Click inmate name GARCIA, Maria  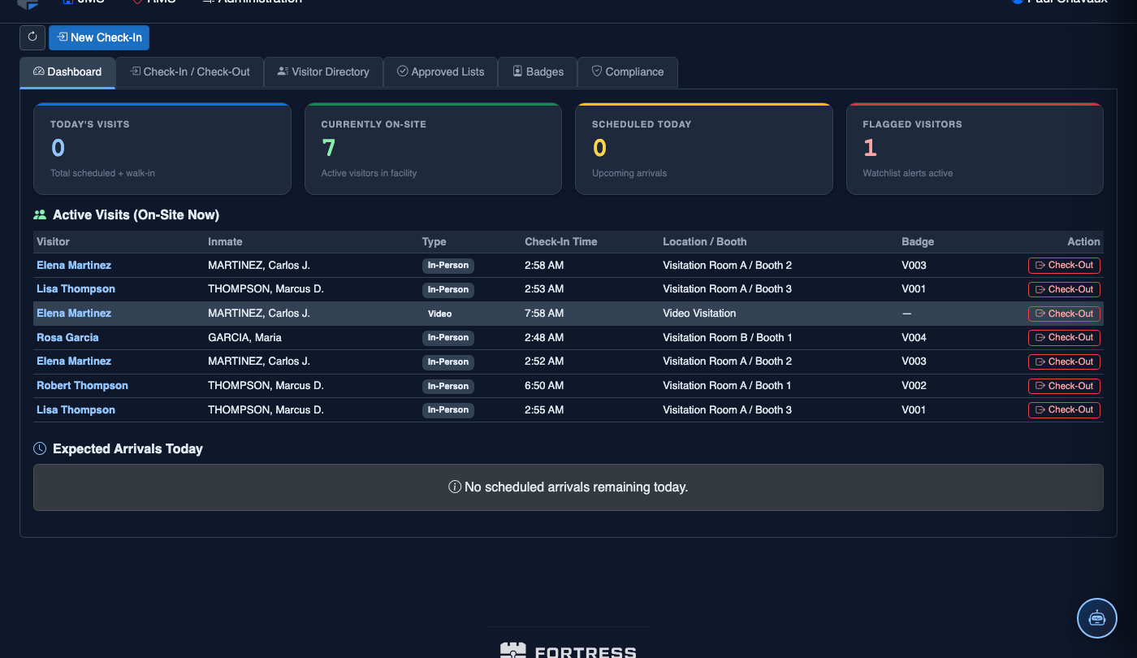click(x=244, y=337)
